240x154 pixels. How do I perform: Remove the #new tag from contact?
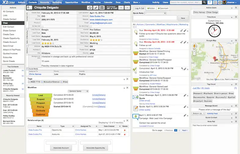tap(62, 82)
